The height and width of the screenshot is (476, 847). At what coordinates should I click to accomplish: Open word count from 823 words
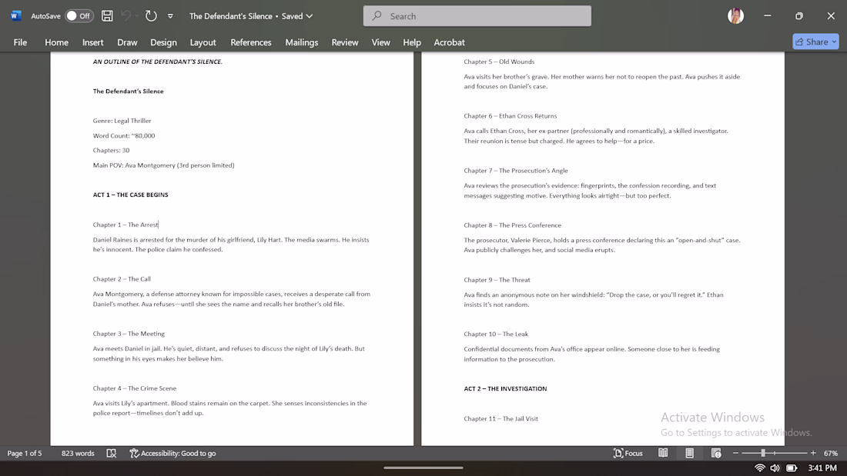tap(78, 454)
